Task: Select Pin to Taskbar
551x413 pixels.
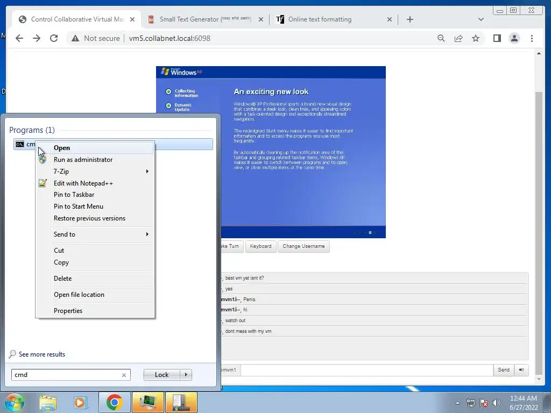Action: [95, 195]
